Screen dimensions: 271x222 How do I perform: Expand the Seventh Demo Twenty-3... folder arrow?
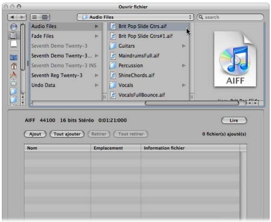96,55
